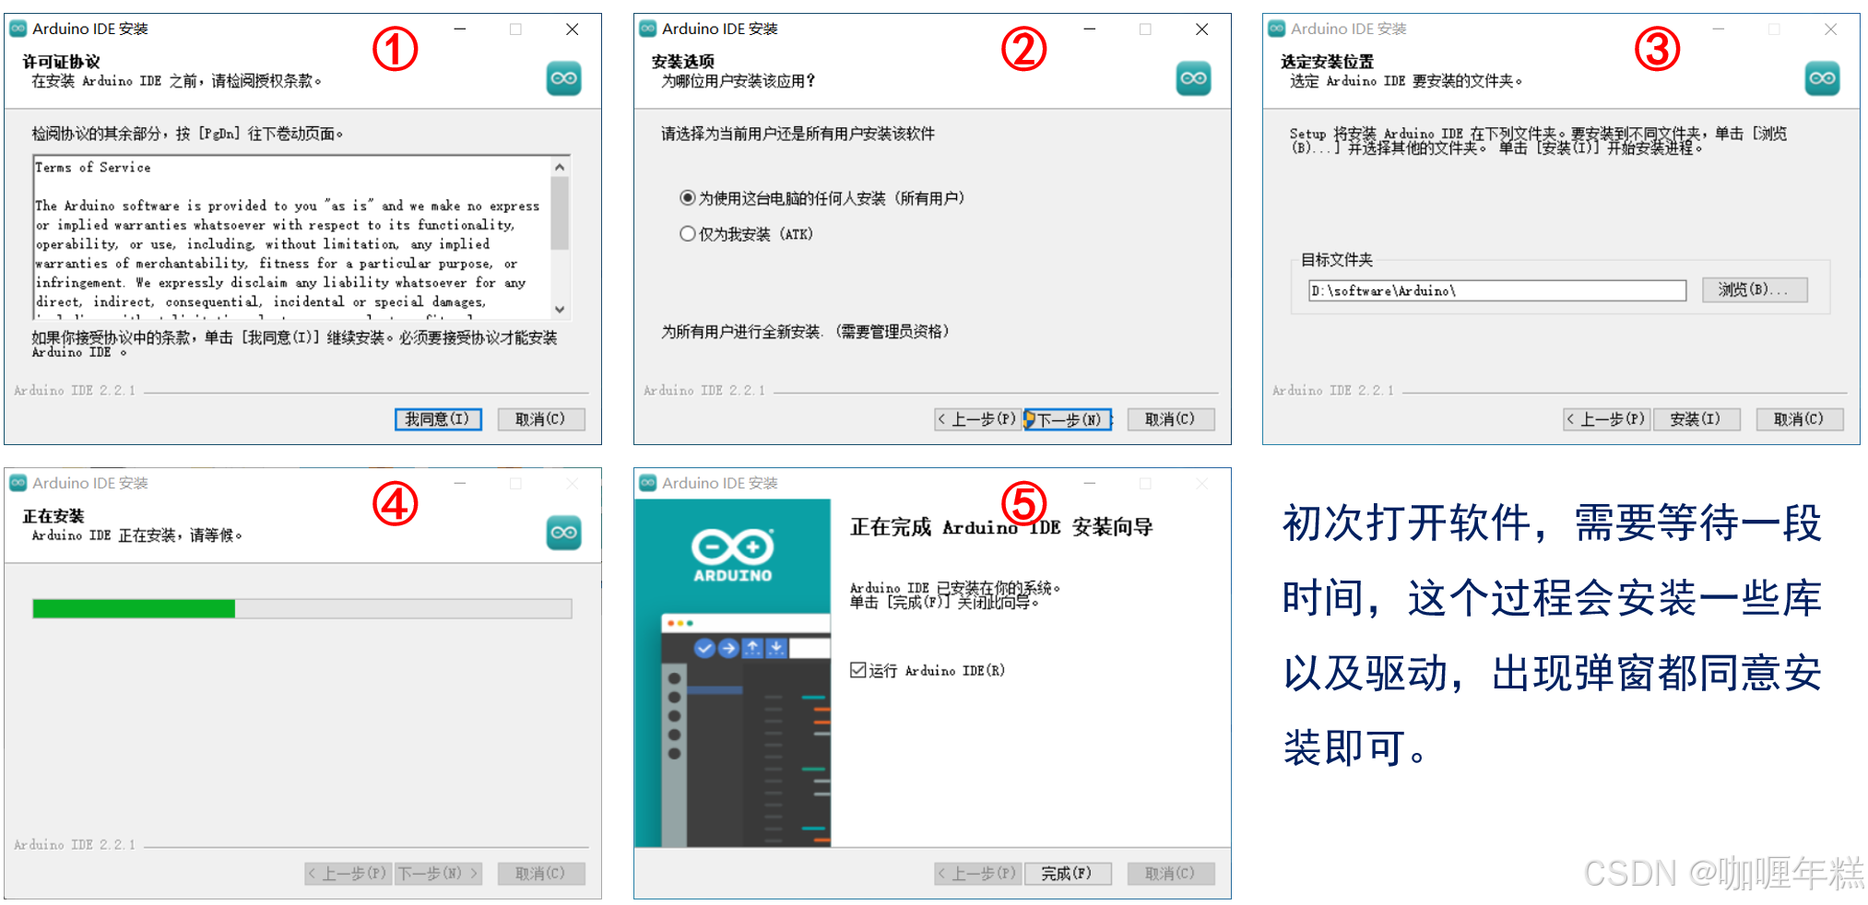The height and width of the screenshot is (905, 1868).
Task: Click disabled 下一步(N) in the installing window
Action: pos(438,874)
